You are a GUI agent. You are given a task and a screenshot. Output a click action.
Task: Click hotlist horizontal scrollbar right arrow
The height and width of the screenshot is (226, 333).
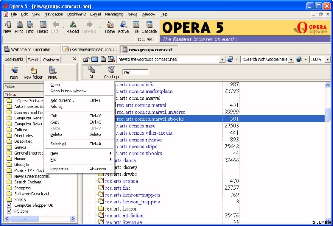[73, 218]
